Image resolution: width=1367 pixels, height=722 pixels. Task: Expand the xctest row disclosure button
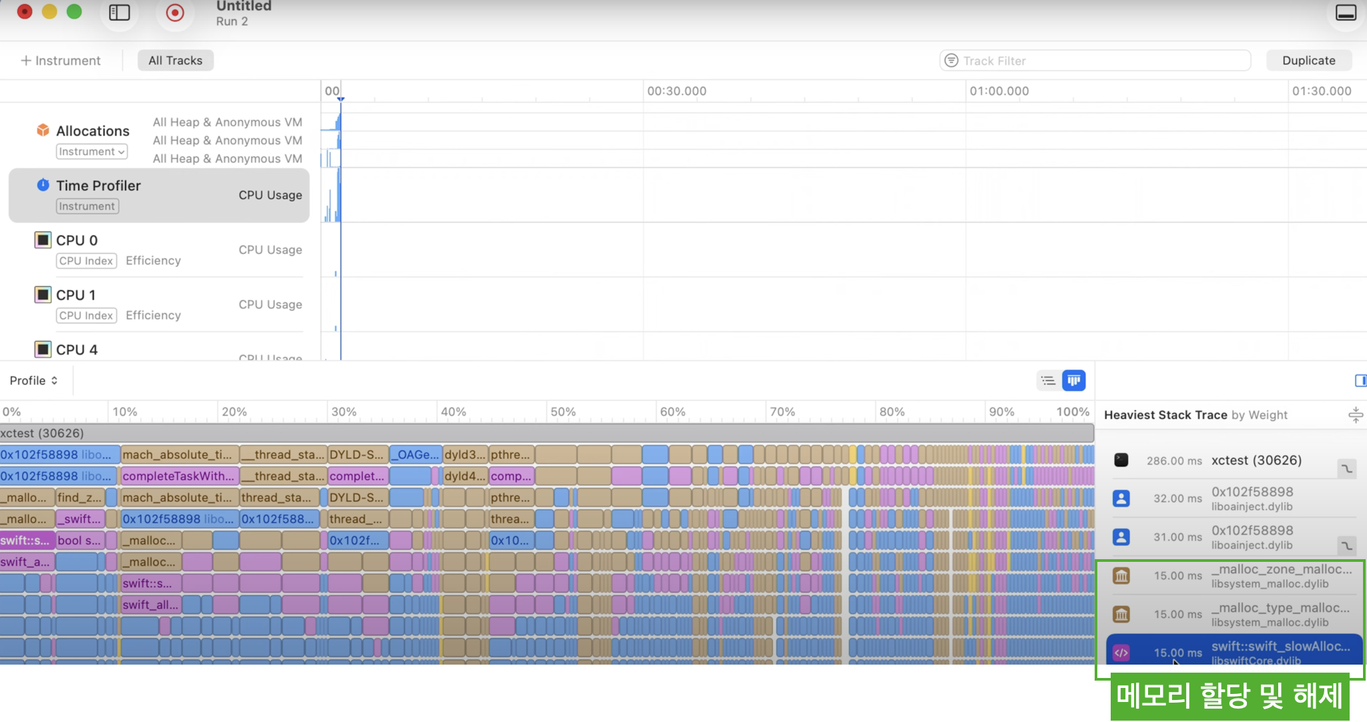pos(1346,468)
